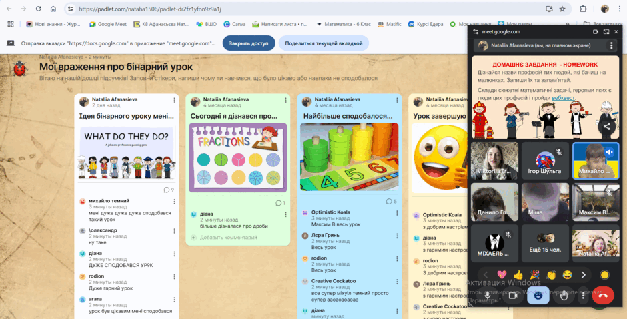Toggle camera in Meet window

click(x=512, y=296)
